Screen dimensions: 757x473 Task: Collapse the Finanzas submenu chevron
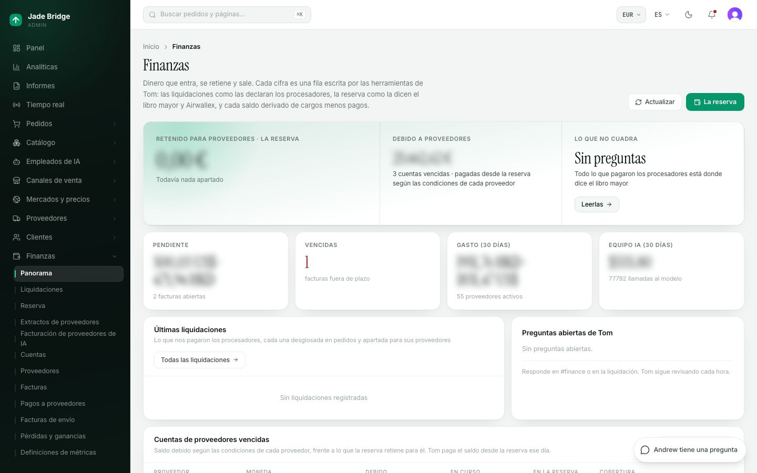click(115, 256)
